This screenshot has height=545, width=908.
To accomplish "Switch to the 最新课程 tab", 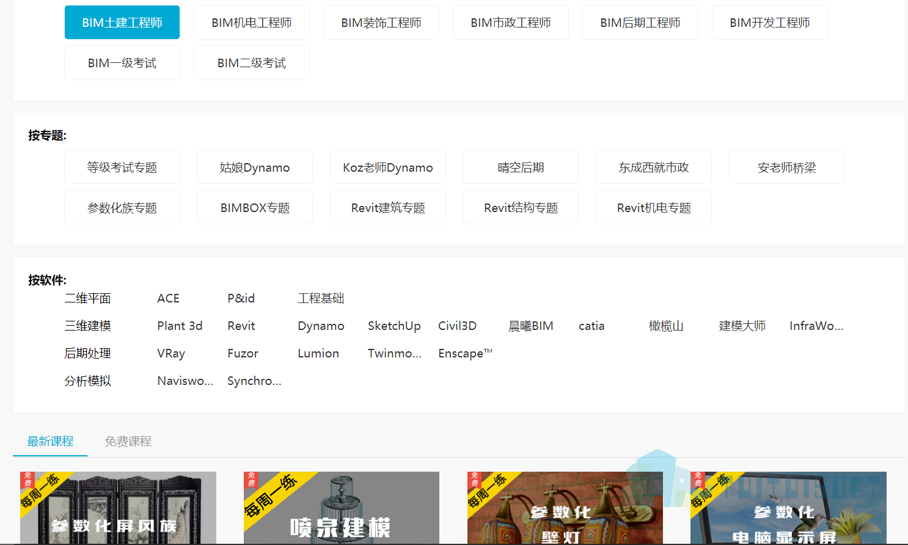I will 50,441.
